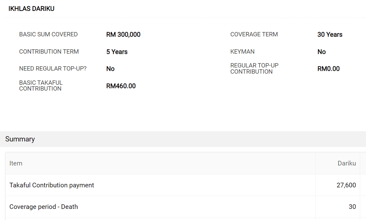The image size is (366, 220).
Task: Select the RM460.00 basic takaful contribution value
Action: (x=121, y=86)
